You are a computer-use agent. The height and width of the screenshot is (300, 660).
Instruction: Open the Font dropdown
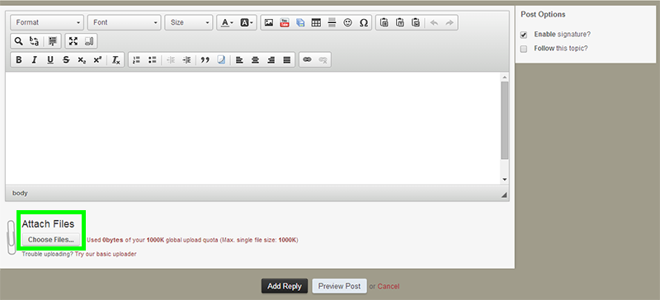point(125,23)
